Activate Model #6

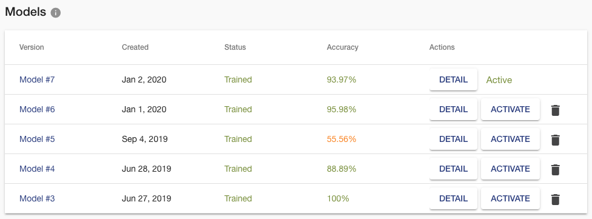[510, 109]
